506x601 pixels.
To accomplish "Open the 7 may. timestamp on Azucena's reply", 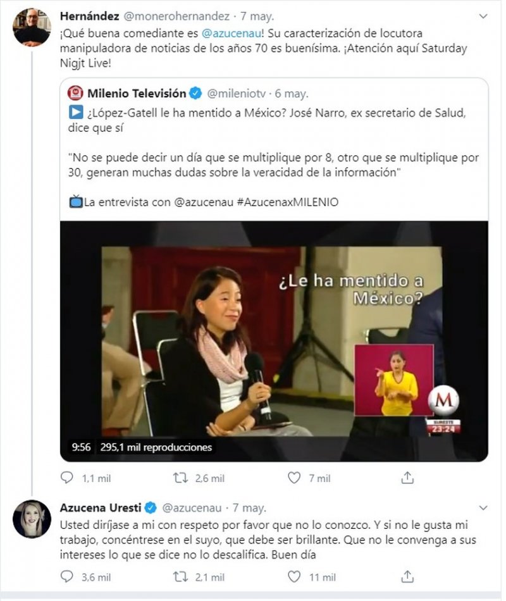I will click(249, 507).
